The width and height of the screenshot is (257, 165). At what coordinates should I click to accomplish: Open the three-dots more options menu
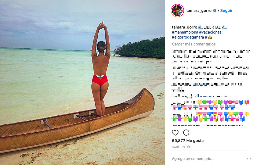(x=249, y=159)
